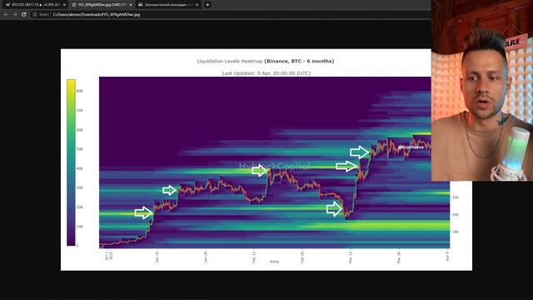This screenshot has height=300, width=533.
Task: Click the Apr 9 axis label
Action: [448, 256]
